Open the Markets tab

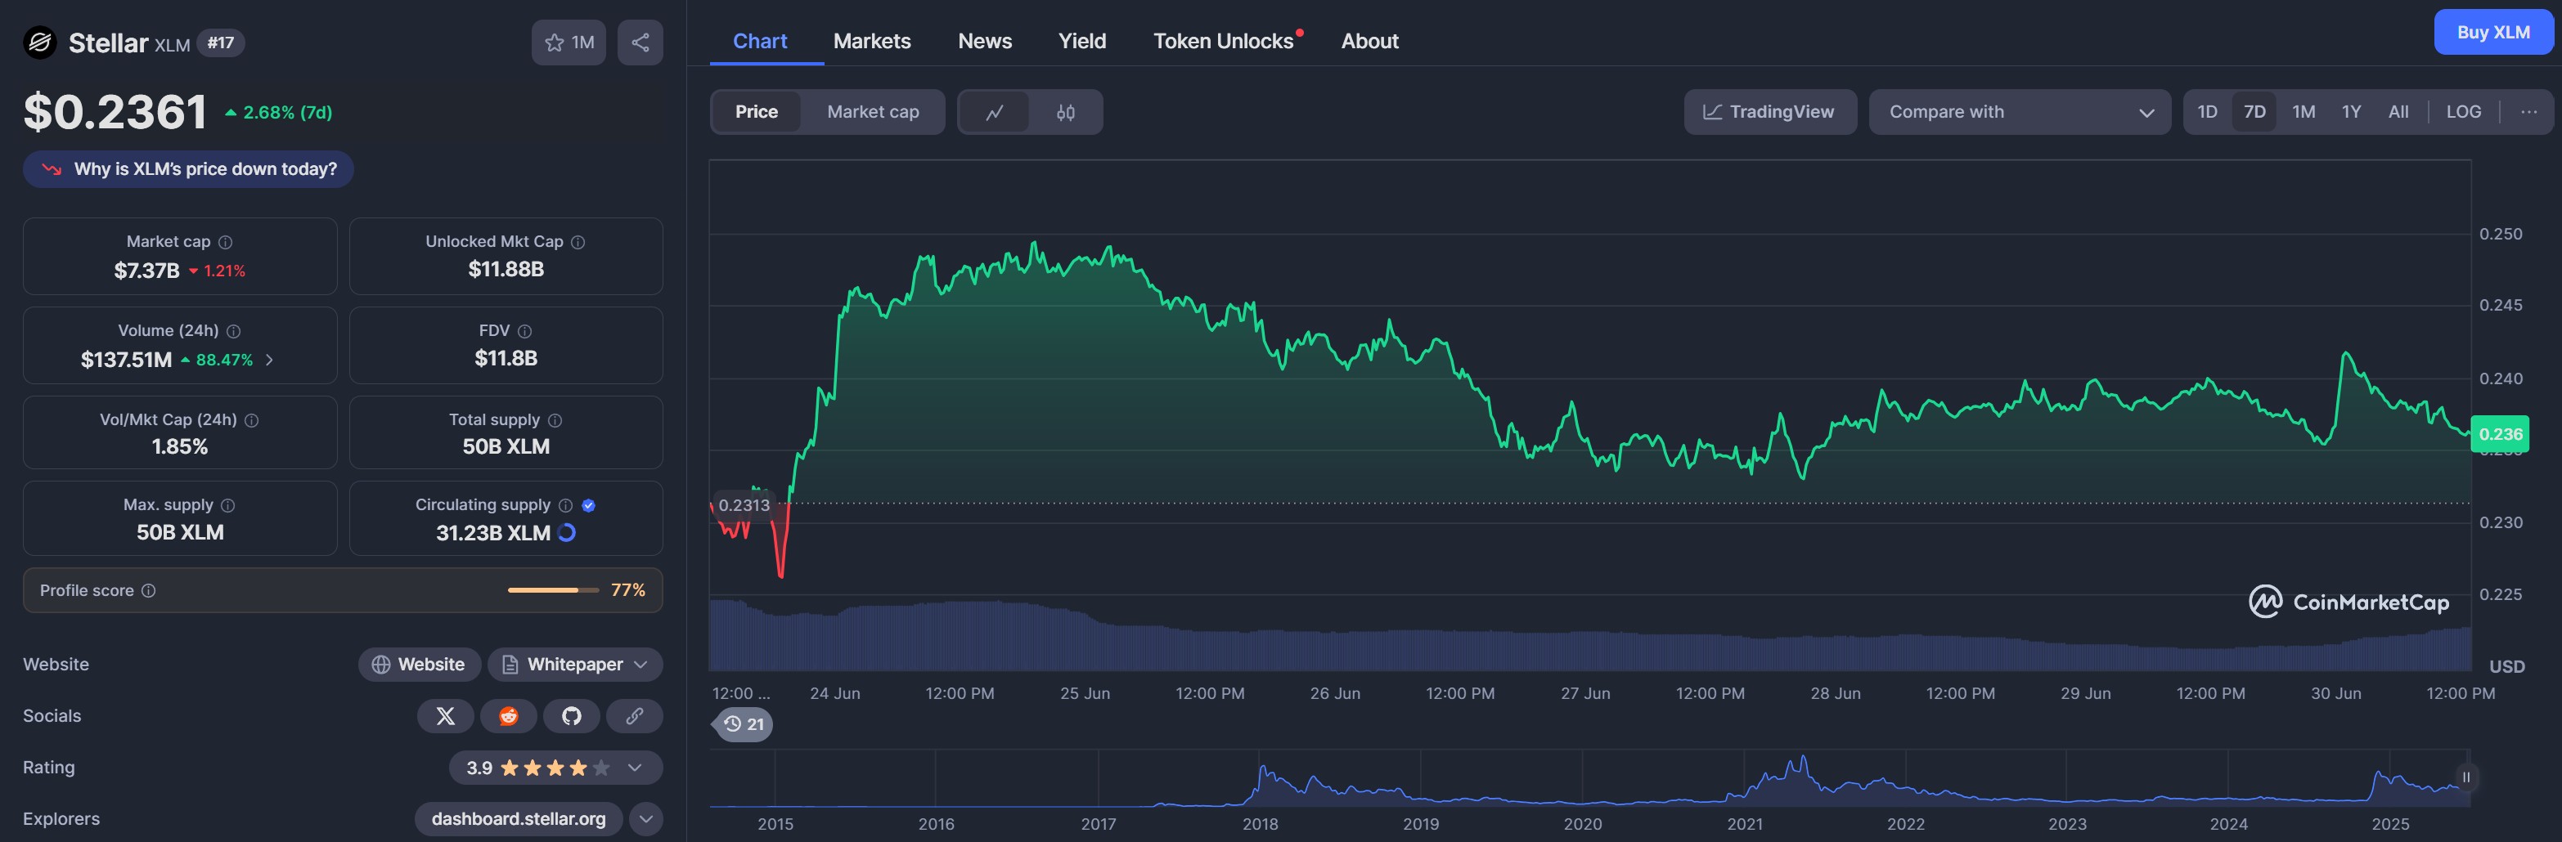click(x=872, y=41)
